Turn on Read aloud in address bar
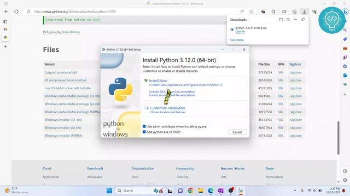Screen dimensions: 350x196 tap(242, 11)
